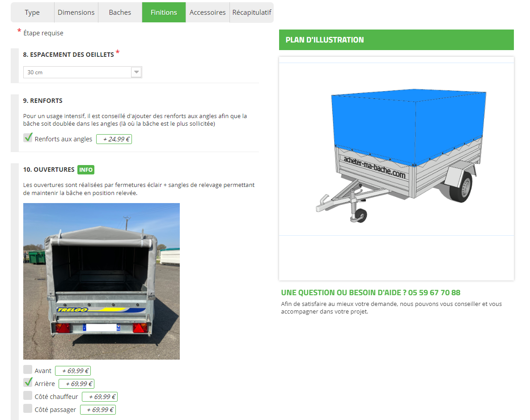This screenshot has width=530, height=420.
Task: Select the 30 cm spacing combo box
Action: (82, 72)
